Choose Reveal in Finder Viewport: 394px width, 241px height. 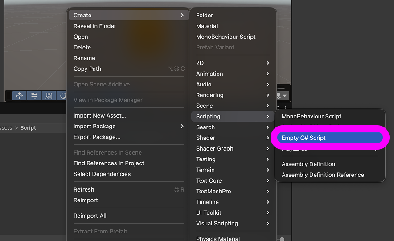pyautogui.click(x=128, y=26)
